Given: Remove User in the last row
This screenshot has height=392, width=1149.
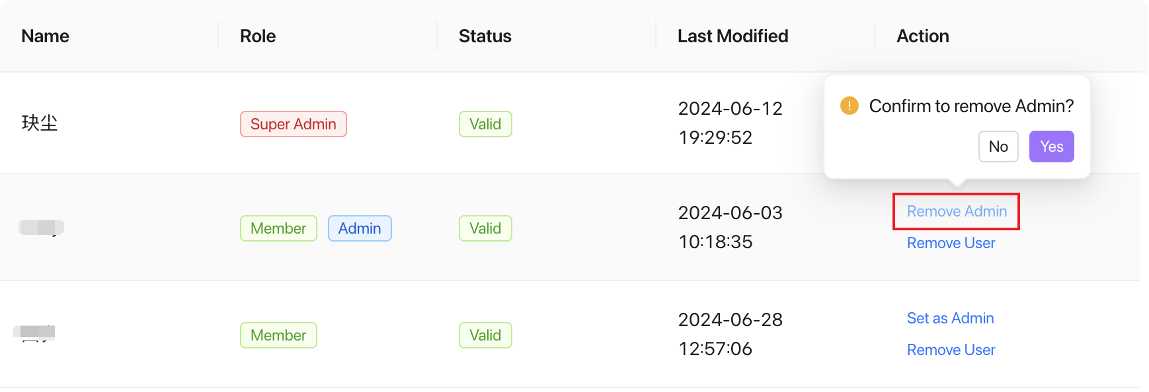Looking at the screenshot, I should click(x=951, y=350).
